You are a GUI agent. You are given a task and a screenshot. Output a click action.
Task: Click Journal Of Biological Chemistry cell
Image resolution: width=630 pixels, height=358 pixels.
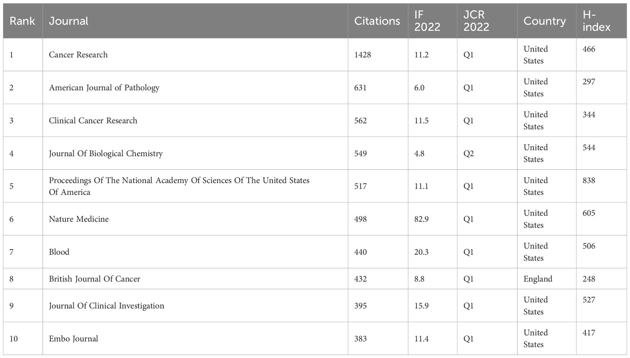click(x=106, y=153)
